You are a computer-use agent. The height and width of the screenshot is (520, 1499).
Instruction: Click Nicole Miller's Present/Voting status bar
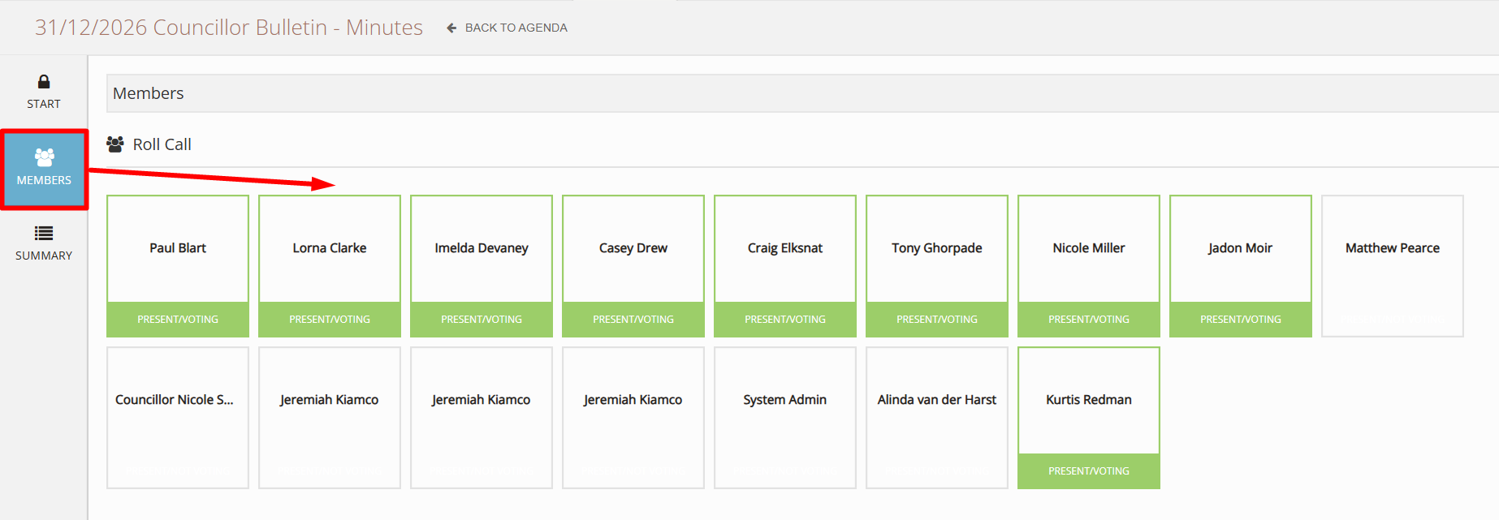tap(1089, 320)
